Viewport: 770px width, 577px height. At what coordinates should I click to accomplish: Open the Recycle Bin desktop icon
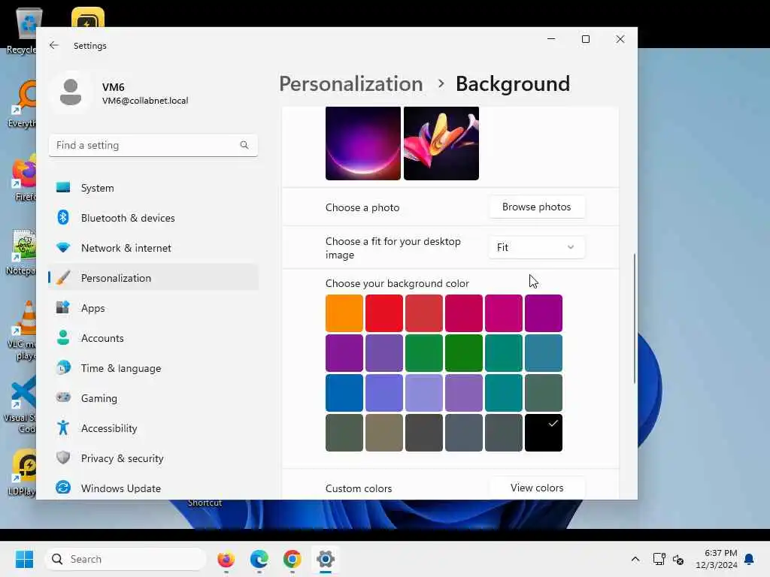[x=23, y=30]
